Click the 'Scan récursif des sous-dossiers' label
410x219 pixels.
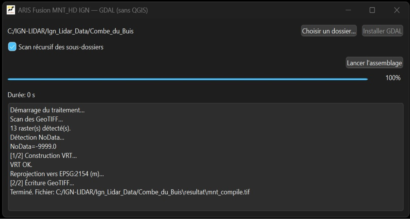(x=61, y=47)
